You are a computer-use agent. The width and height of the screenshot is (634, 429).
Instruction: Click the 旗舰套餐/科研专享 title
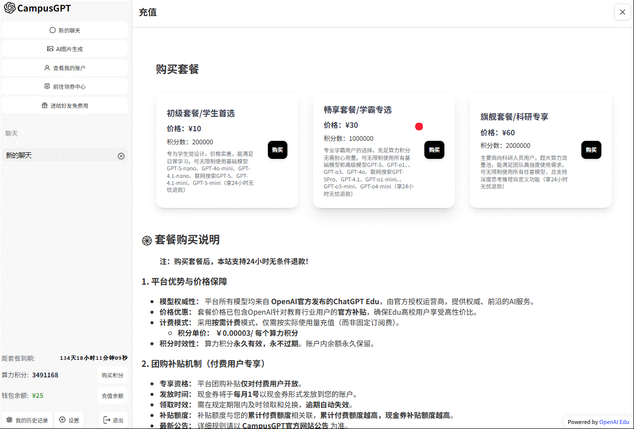(515, 117)
